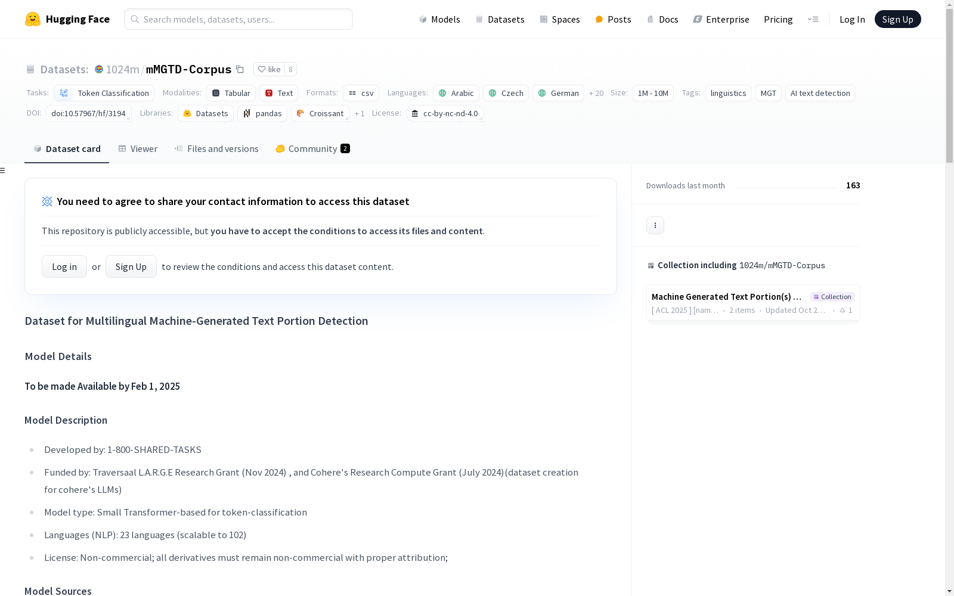954x596 pixels.
Task: Click the page's vertical scrollbar thumb
Action: click(949, 86)
